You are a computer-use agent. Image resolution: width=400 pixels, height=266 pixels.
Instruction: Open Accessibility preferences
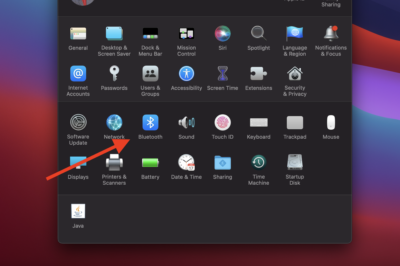click(186, 73)
